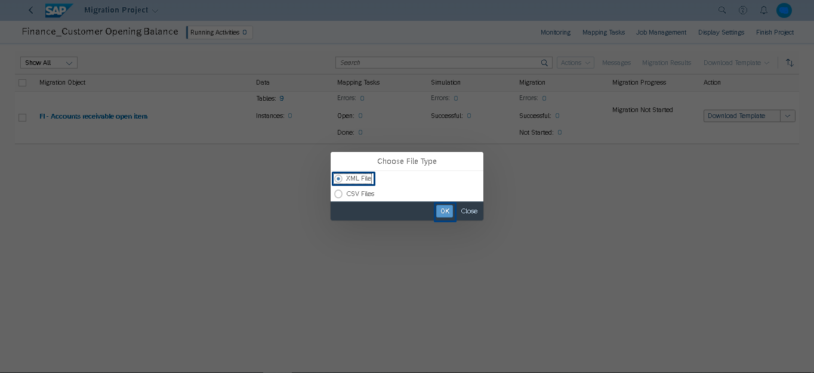Click Simulation Successful count 0
This screenshot has height=373, width=814.
coord(469,116)
